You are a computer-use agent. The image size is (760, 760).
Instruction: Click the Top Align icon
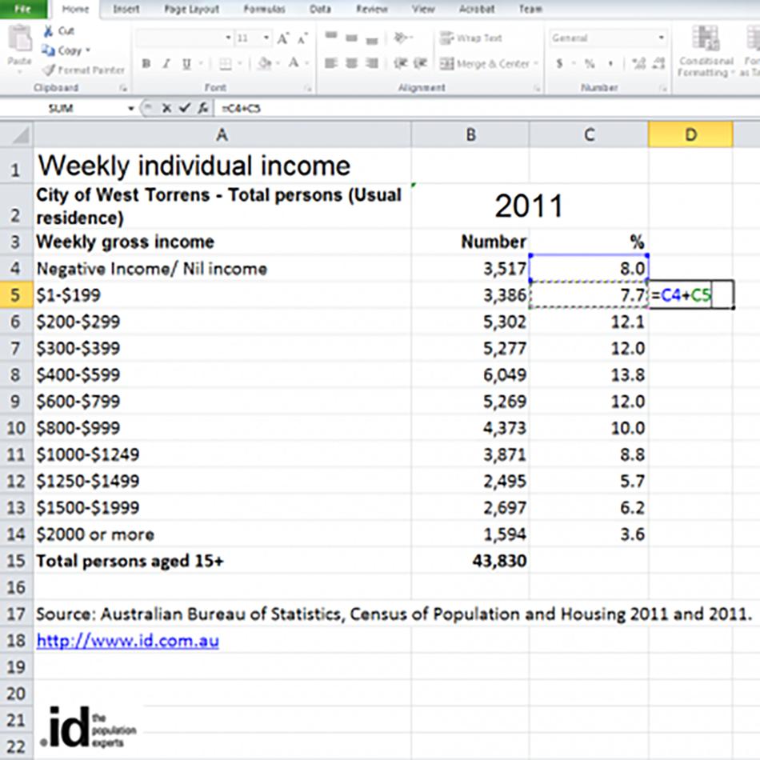click(x=331, y=36)
